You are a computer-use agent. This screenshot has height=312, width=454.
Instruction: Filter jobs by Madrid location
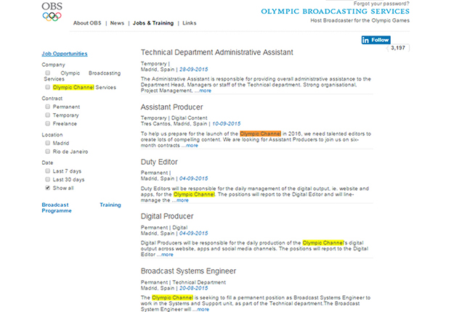(48, 143)
